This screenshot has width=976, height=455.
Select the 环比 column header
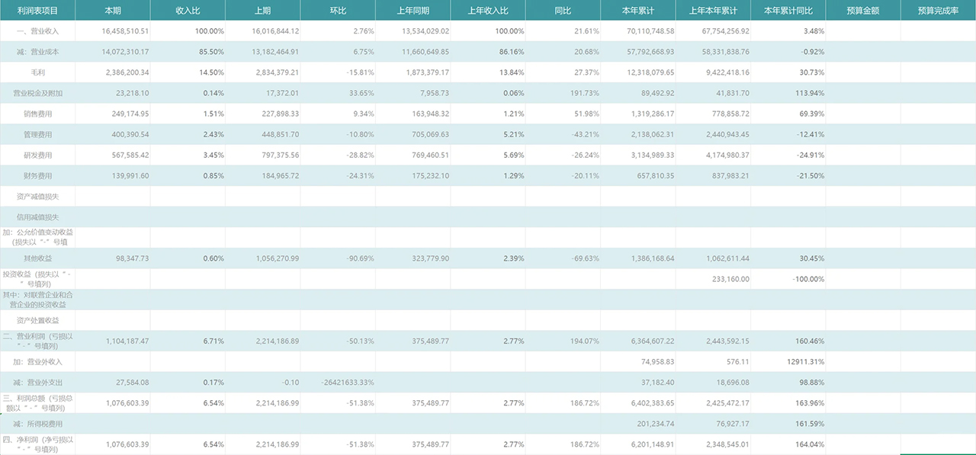pos(338,11)
